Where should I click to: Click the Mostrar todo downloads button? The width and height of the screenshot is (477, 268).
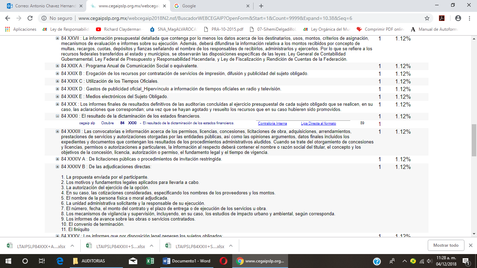click(x=446, y=245)
